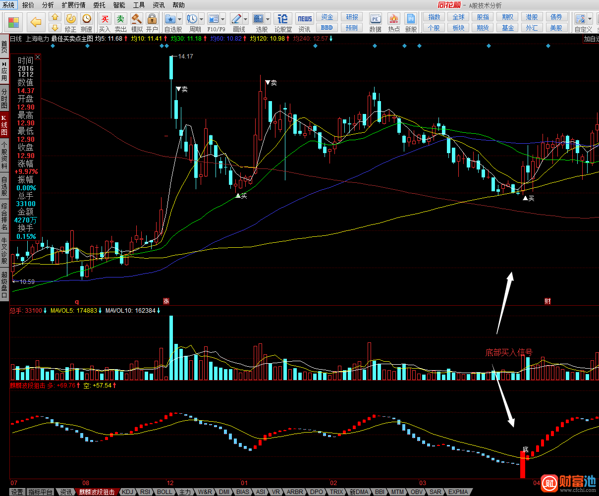Viewport: 599px width, 496px height.
Task: Click the 板块 button
Action: coord(459,28)
